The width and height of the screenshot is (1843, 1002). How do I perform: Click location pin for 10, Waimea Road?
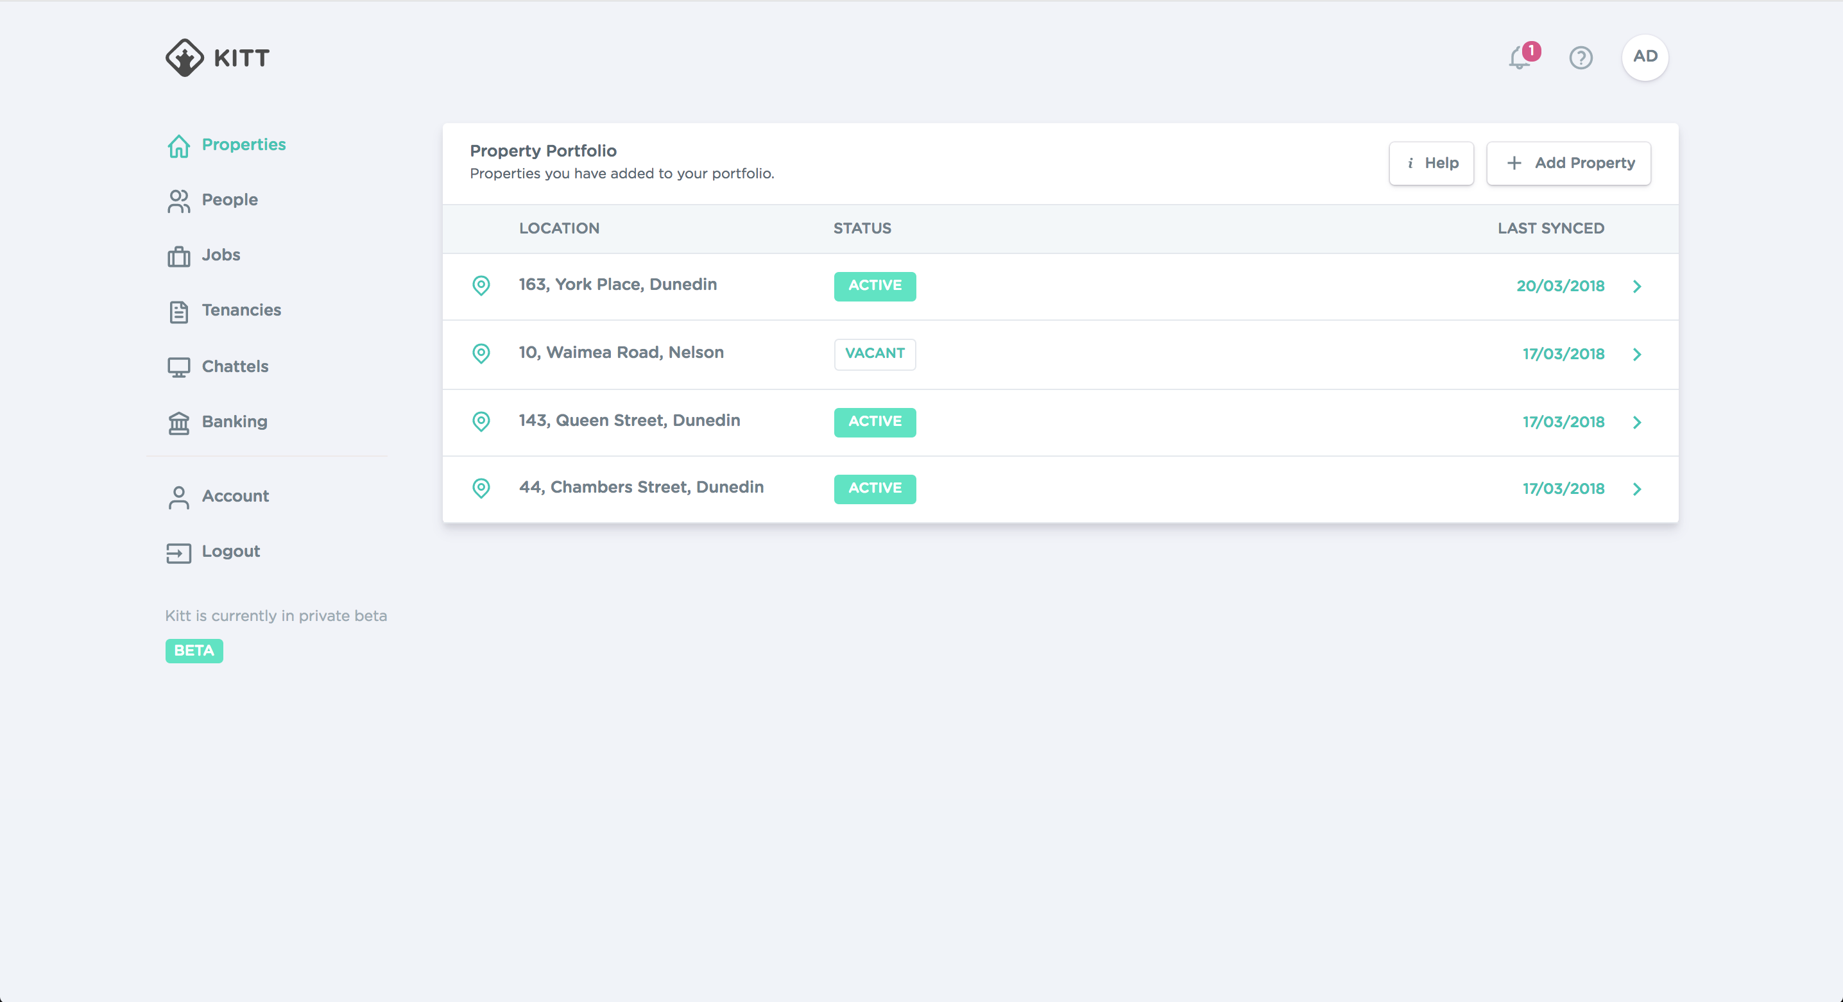481,353
